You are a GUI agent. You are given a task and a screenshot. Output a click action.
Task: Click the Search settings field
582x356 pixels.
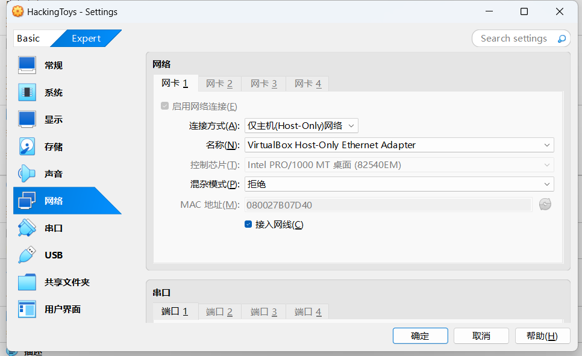click(521, 39)
